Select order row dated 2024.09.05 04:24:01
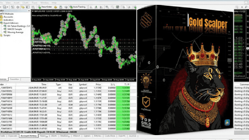Viewport: 249px width, 140px height. (x=68, y=88)
